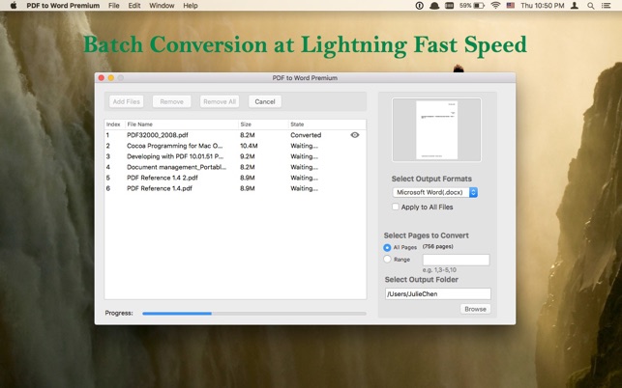Click the page range input field

(x=457, y=260)
